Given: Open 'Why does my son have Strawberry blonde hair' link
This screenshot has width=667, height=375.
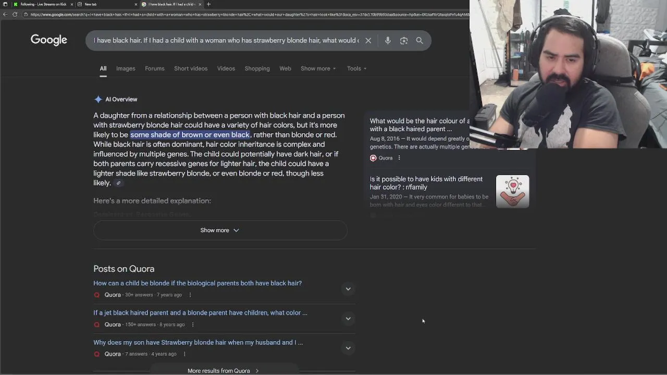Looking at the screenshot, I should pyautogui.click(x=198, y=343).
